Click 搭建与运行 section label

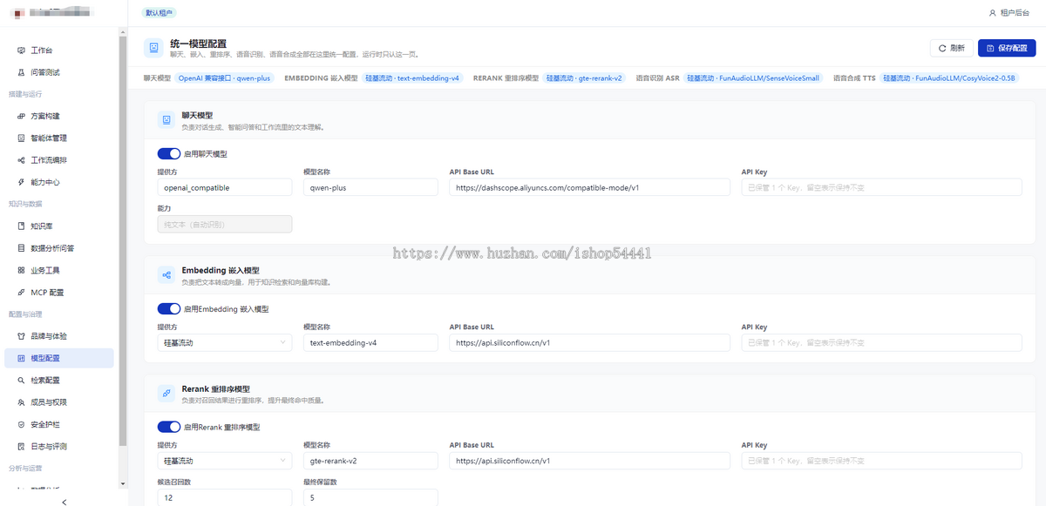[x=25, y=94]
